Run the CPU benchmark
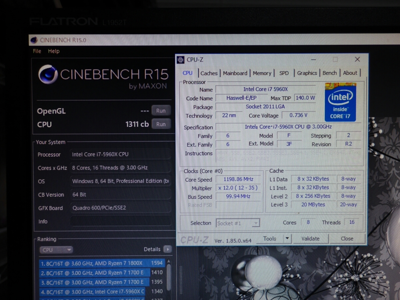Screen dimensions: 400x300 161,124
